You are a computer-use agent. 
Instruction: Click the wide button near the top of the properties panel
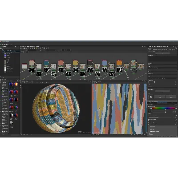point(163,53)
